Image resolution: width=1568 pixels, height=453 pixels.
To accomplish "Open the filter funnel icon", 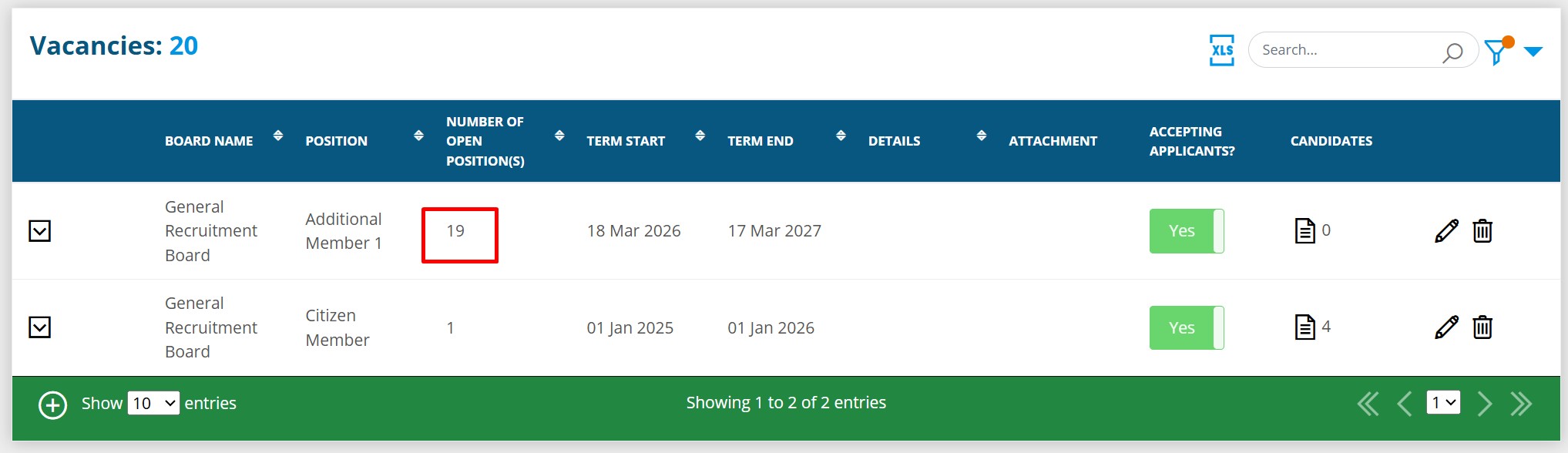I will (x=1496, y=52).
